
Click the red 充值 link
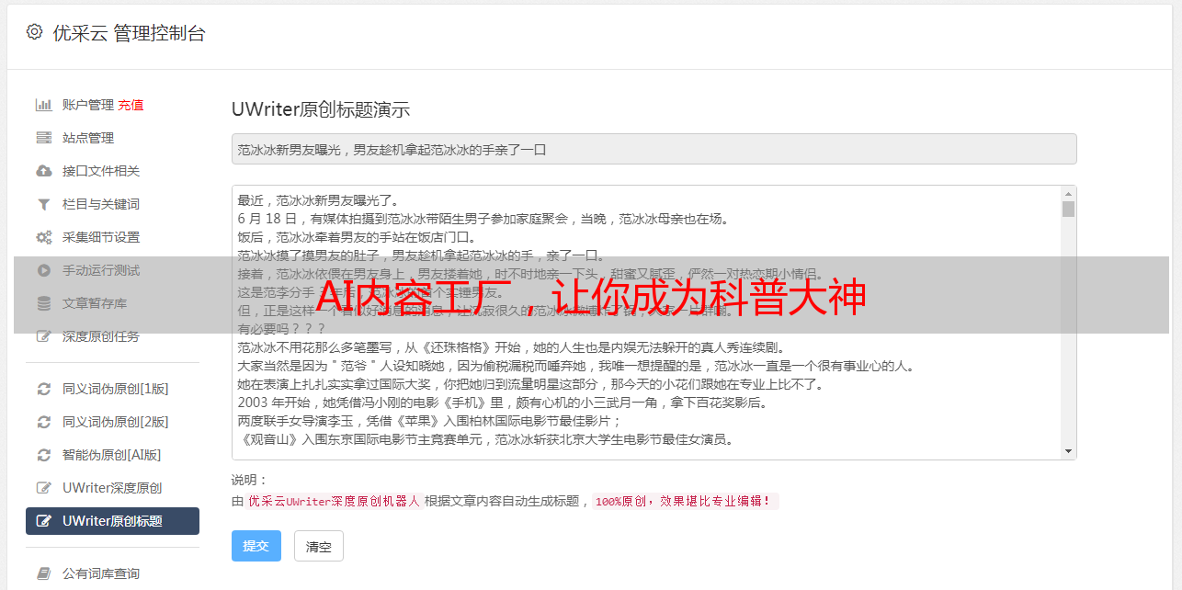[131, 105]
